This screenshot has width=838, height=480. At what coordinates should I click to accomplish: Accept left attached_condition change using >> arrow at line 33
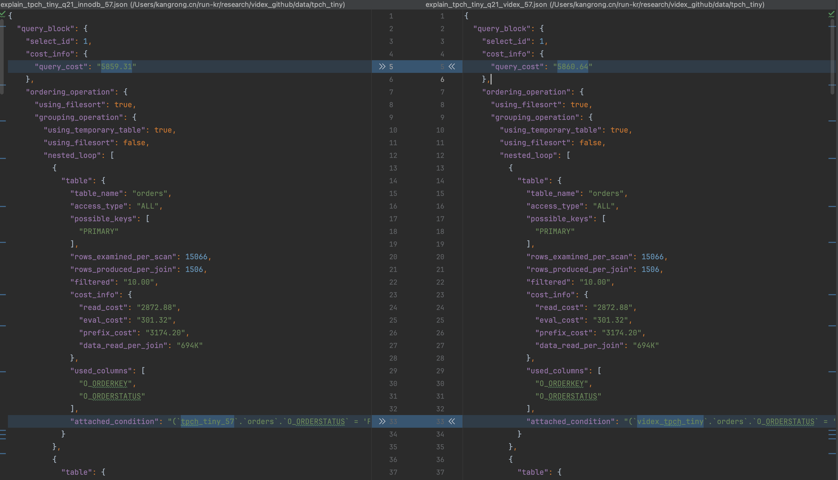point(382,421)
